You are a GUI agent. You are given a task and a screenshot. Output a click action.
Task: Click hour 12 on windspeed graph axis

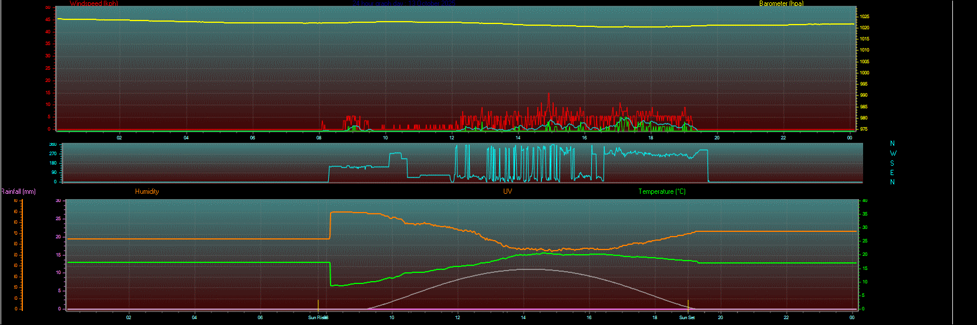[x=452, y=138]
